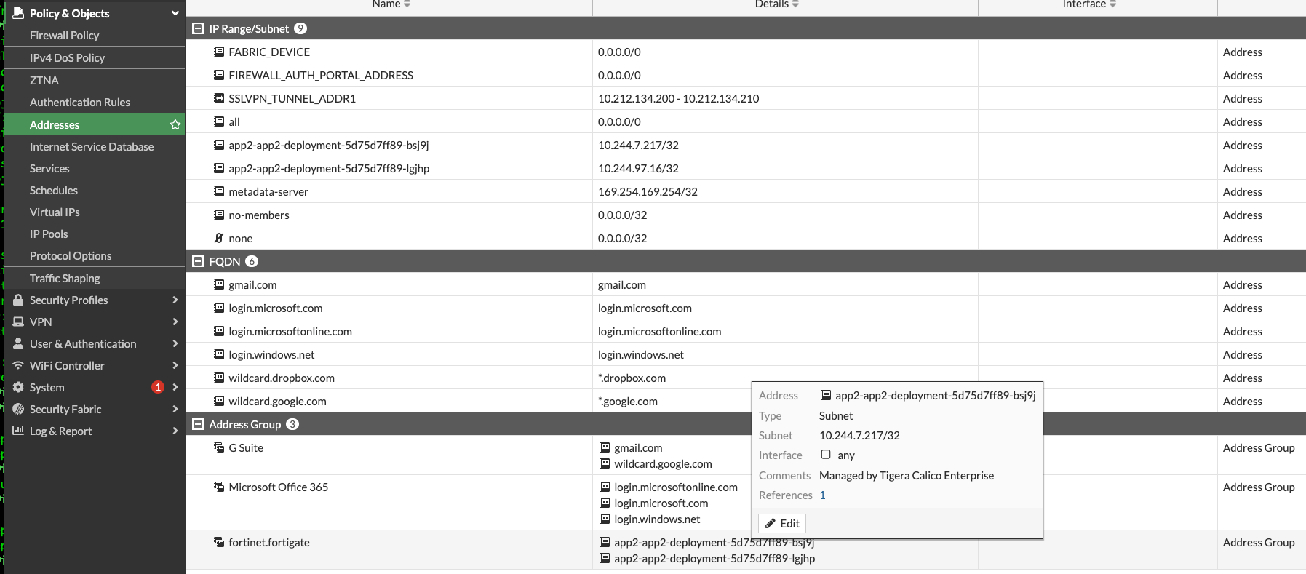Toggle the Addresses favorite star
Screen dimensions: 1306x574
(175, 124)
